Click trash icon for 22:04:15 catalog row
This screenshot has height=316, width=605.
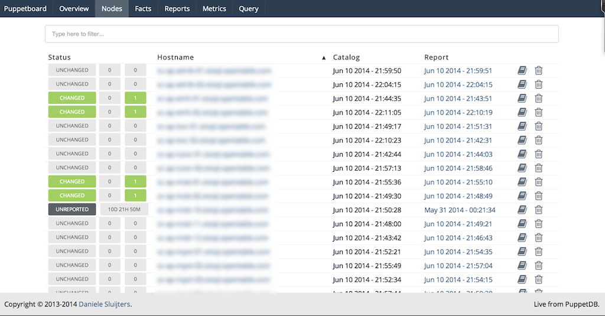(539, 84)
